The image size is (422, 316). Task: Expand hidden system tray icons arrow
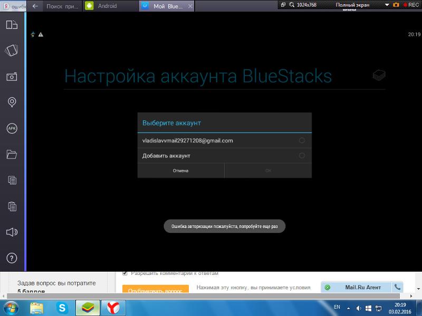(x=348, y=308)
